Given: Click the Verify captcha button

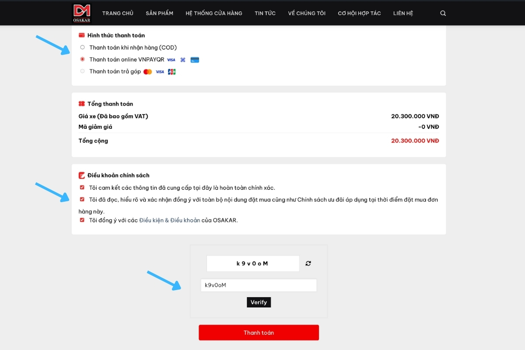Looking at the screenshot, I should 259,302.
